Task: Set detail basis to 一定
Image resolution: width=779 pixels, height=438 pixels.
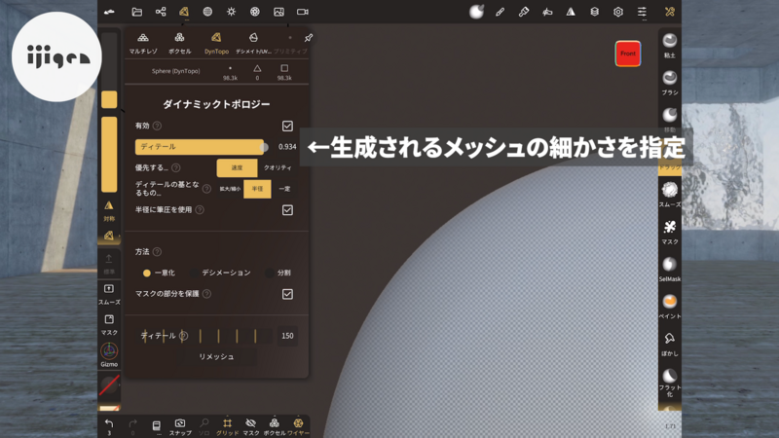Action: click(x=284, y=189)
